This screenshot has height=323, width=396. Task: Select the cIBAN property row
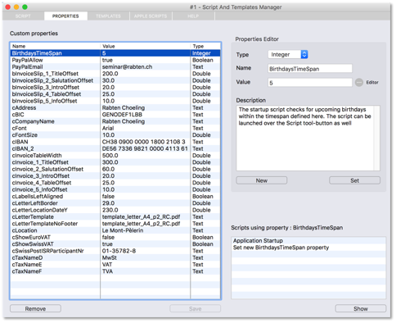coord(115,142)
